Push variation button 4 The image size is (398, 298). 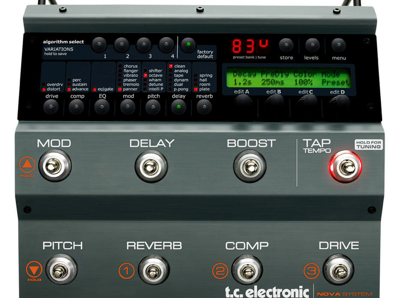(166, 45)
